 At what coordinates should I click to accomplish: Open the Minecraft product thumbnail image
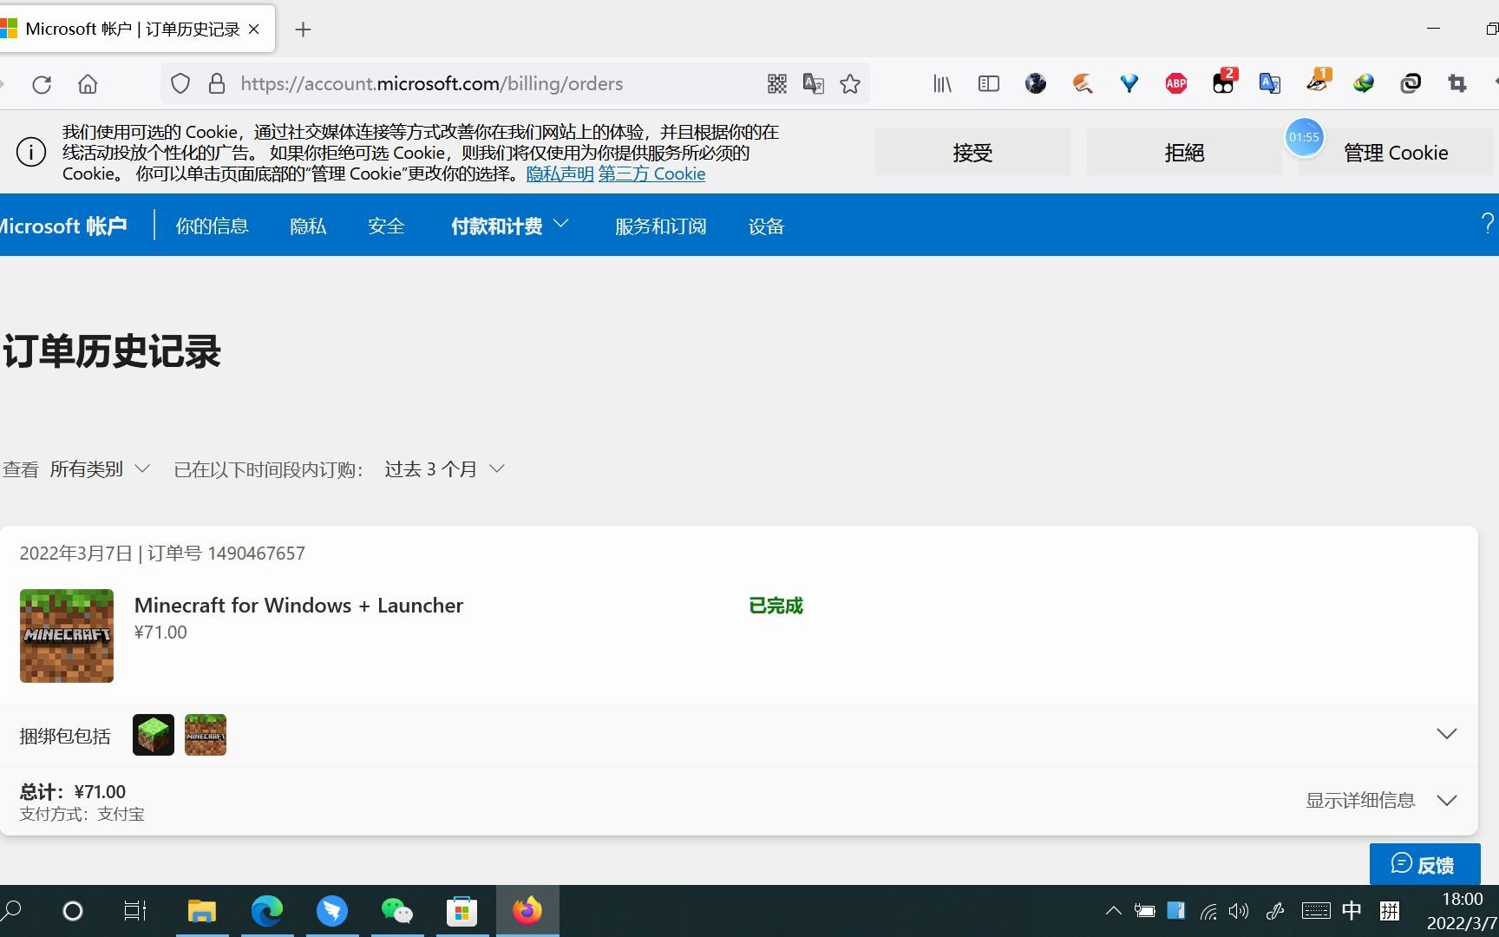tap(67, 636)
